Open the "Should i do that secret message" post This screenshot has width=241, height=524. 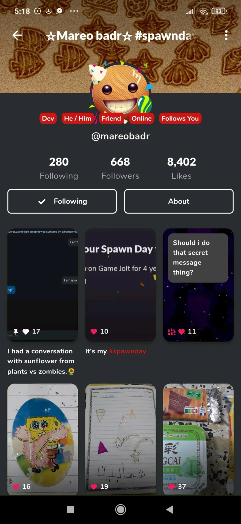tap(198, 285)
